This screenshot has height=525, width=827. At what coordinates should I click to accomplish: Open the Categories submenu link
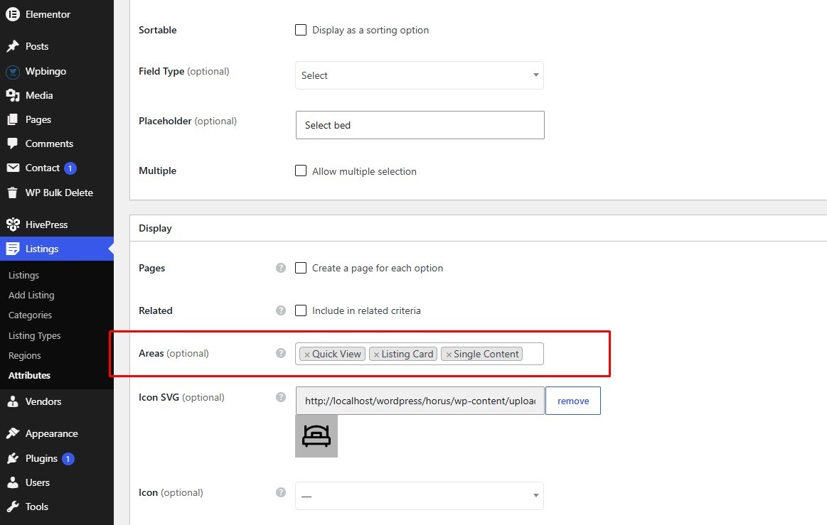pos(30,315)
